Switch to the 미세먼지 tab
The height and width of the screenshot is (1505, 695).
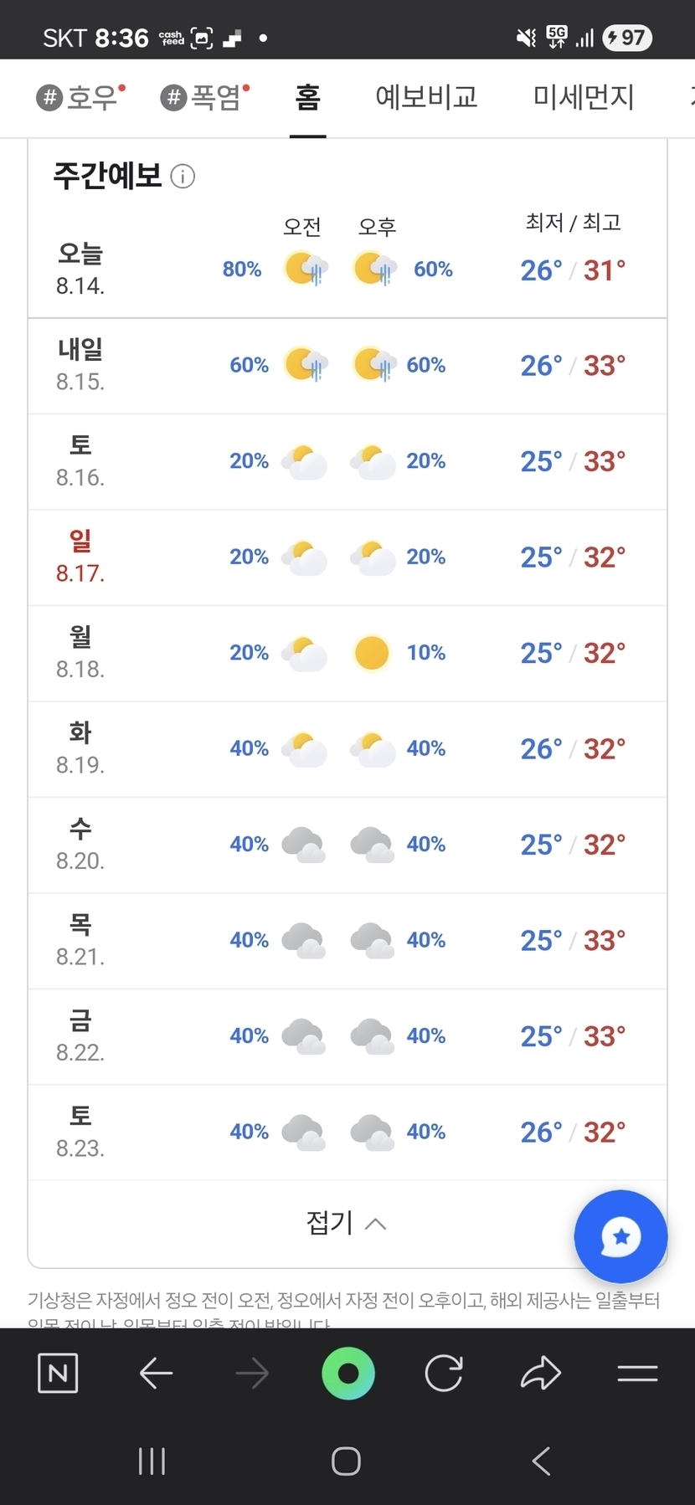[584, 98]
